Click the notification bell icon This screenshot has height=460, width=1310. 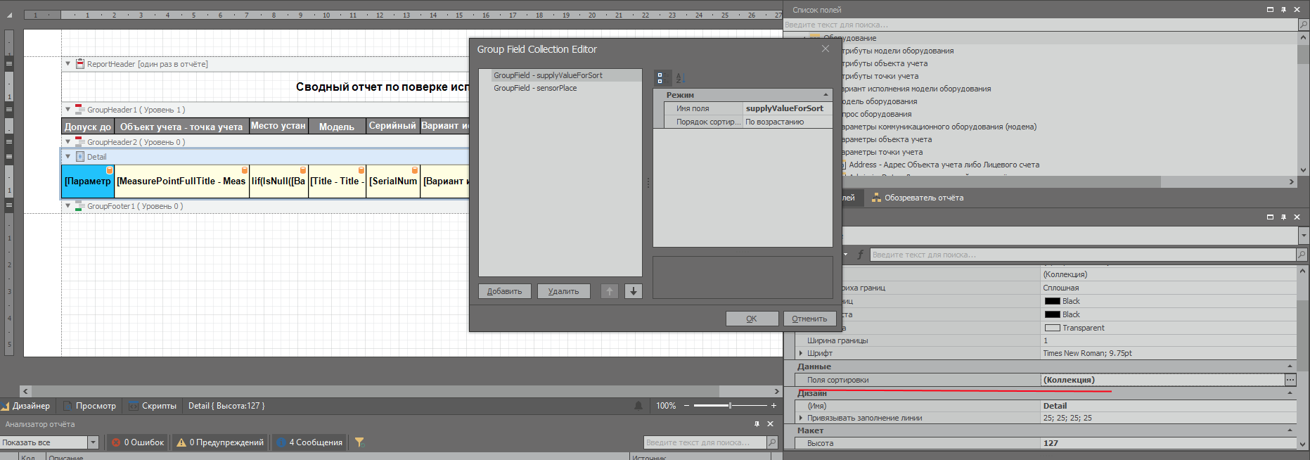pos(638,406)
